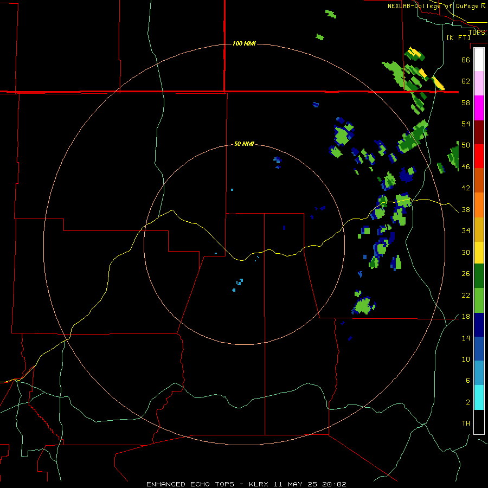Click the medium blue 18 kft swatch
This screenshot has width=488, height=488.
[479, 349]
